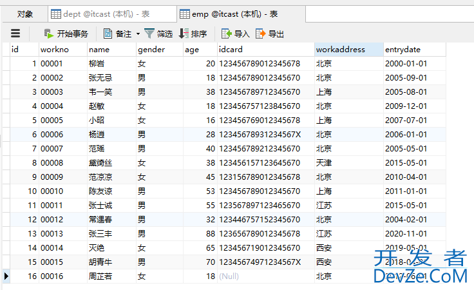Select name cell 张士诚
Viewport: 474px width, 290px height.
tap(112, 206)
